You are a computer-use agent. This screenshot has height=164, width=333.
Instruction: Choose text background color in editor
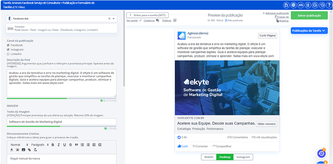tap(18, 150)
